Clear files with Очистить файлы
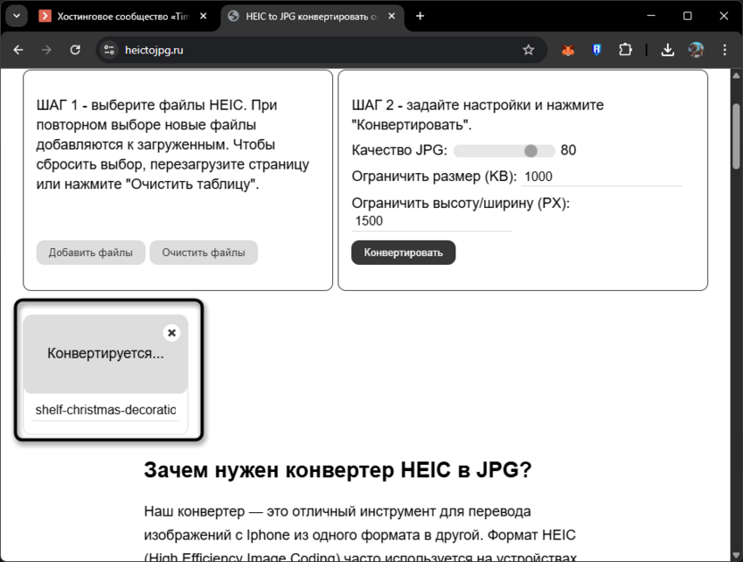 point(203,252)
